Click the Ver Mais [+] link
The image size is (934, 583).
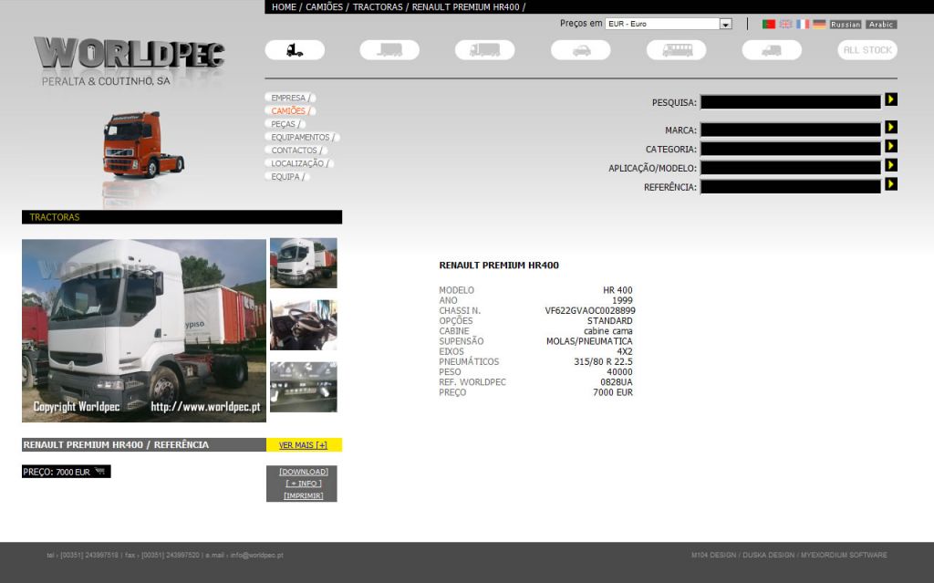pos(303,445)
